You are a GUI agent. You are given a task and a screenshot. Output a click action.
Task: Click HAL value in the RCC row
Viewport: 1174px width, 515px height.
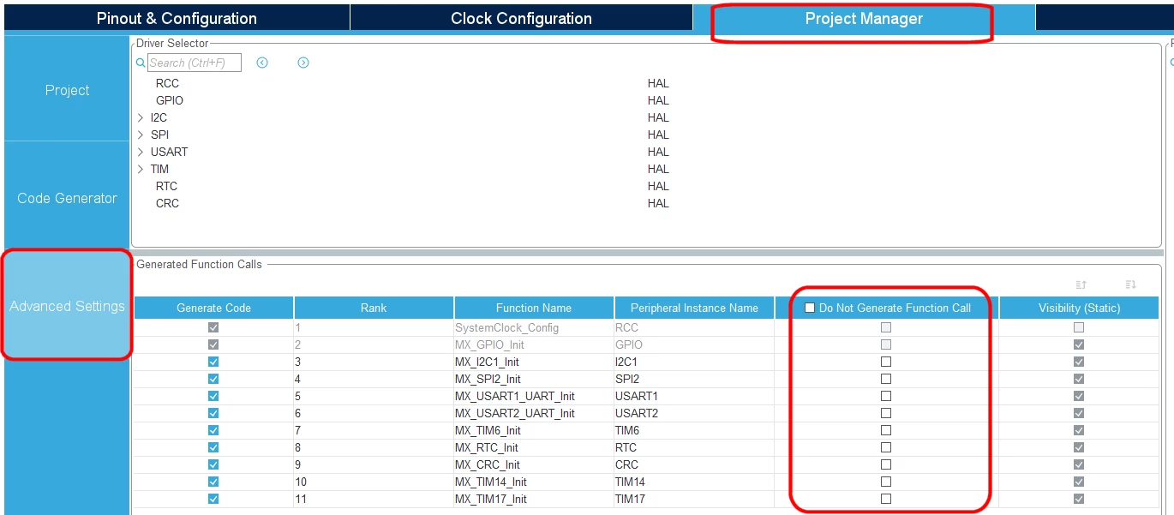click(658, 83)
